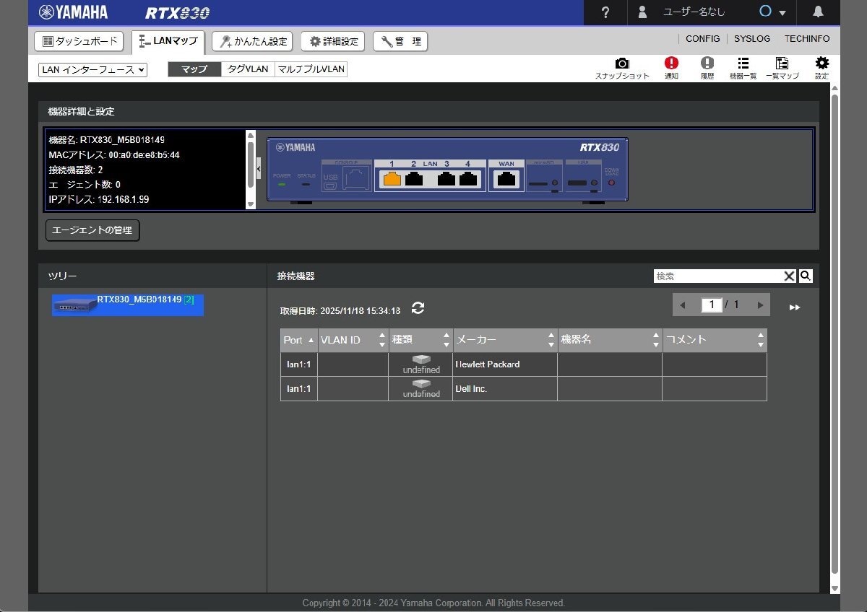Open the LAN interface dropdown

92,69
